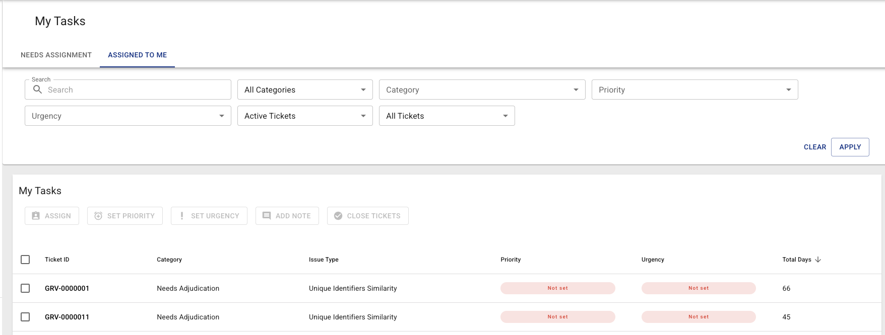Open the Category dropdown
This screenshot has height=335, width=885.
[x=482, y=90]
